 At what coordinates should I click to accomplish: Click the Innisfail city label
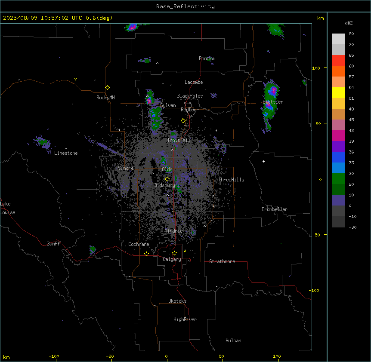click(179, 140)
